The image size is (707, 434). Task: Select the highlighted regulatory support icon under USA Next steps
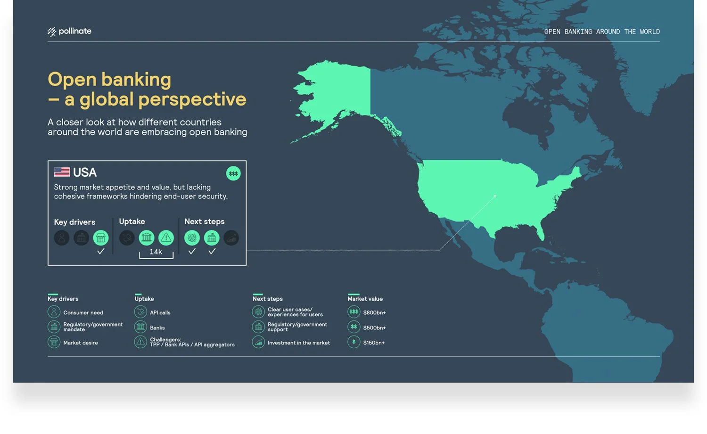click(212, 238)
